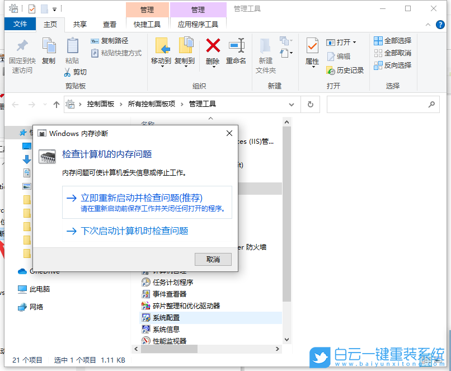Open the address bar dropdown arrow
Screen dimensions: 451x371
[292, 104]
